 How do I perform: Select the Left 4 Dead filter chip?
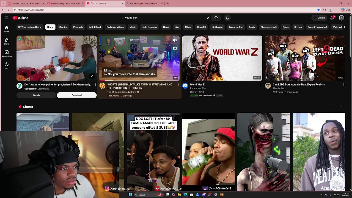tap(95, 27)
